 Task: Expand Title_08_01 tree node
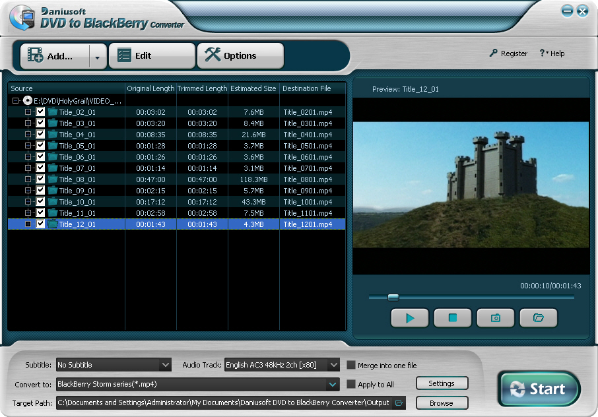(28, 179)
